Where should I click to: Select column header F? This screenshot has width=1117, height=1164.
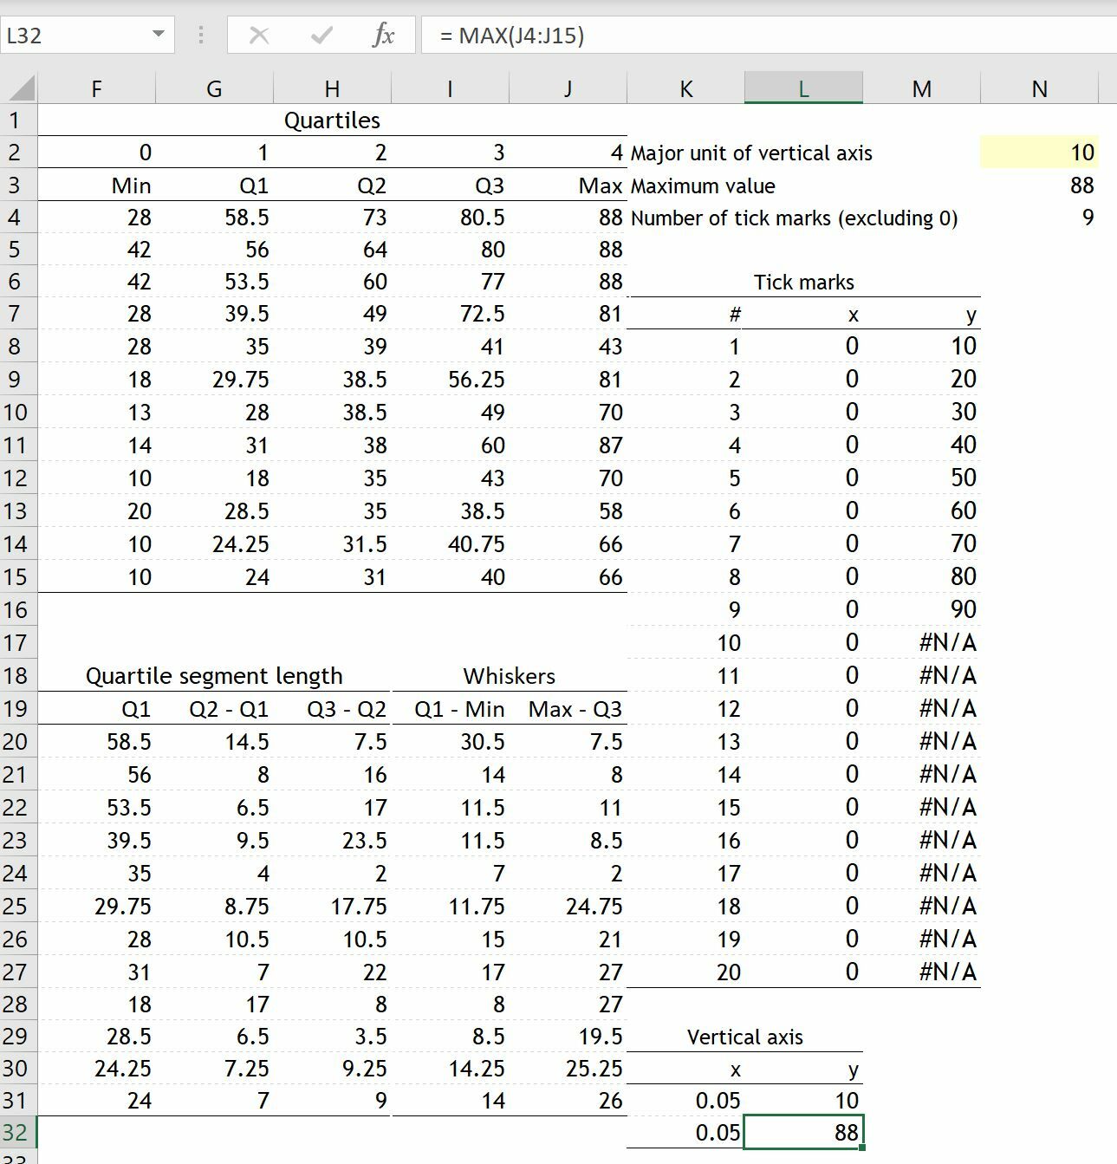96,87
